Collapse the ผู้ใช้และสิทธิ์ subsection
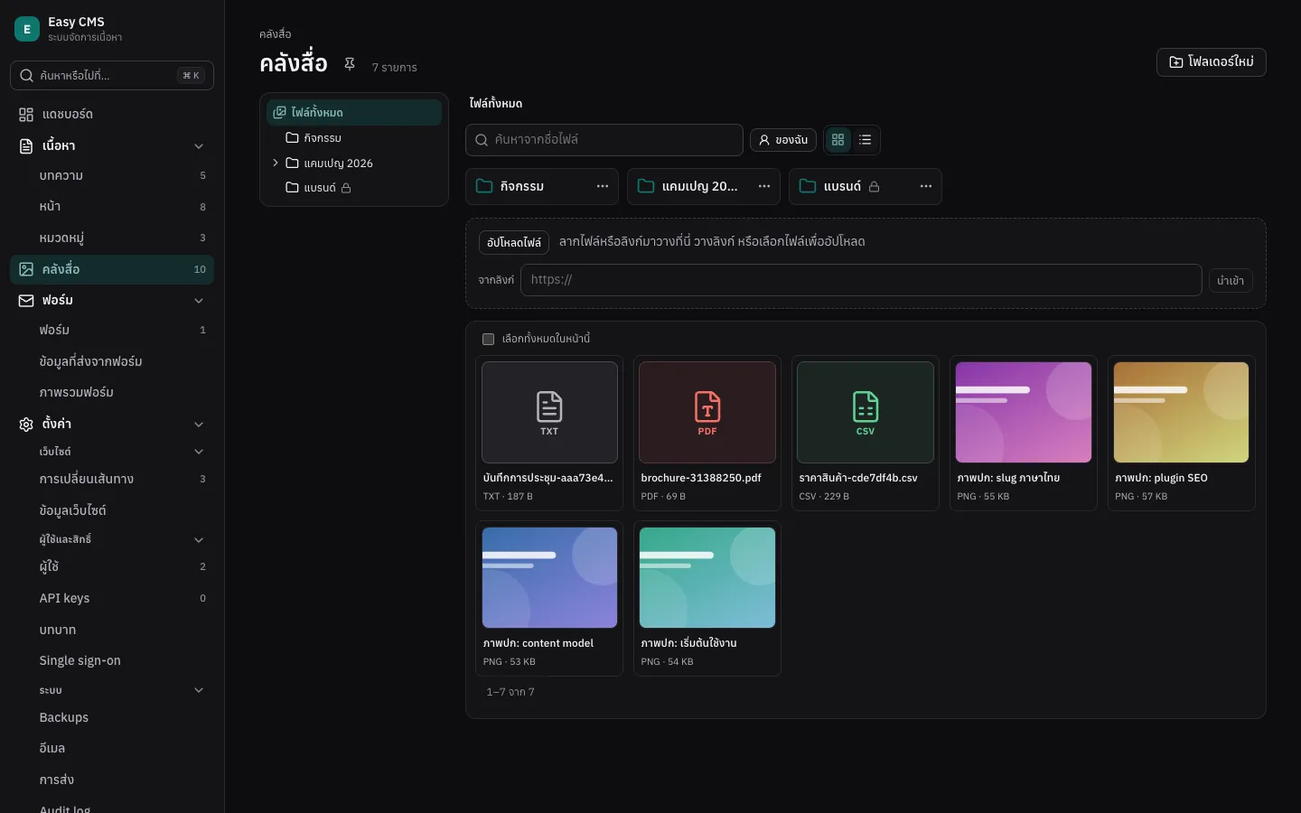 [199, 540]
